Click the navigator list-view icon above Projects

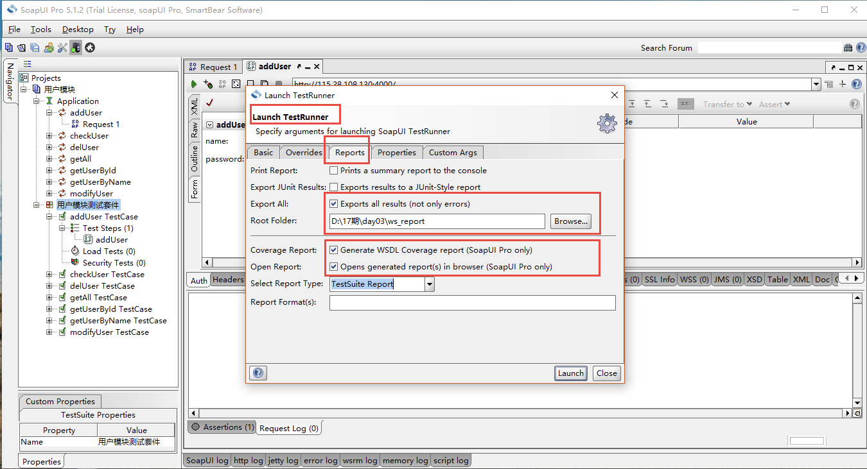(x=28, y=64)
